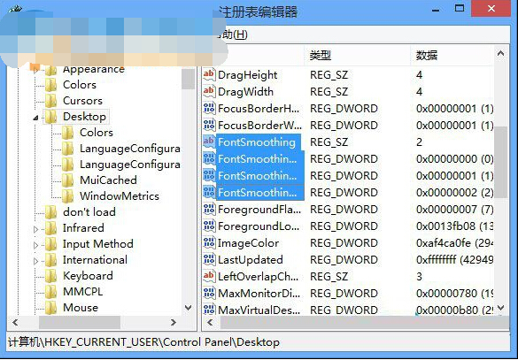This screenshot has height=360, width=518.
Task: Select the Colors key above Cursors
Action: coord(80,85)
